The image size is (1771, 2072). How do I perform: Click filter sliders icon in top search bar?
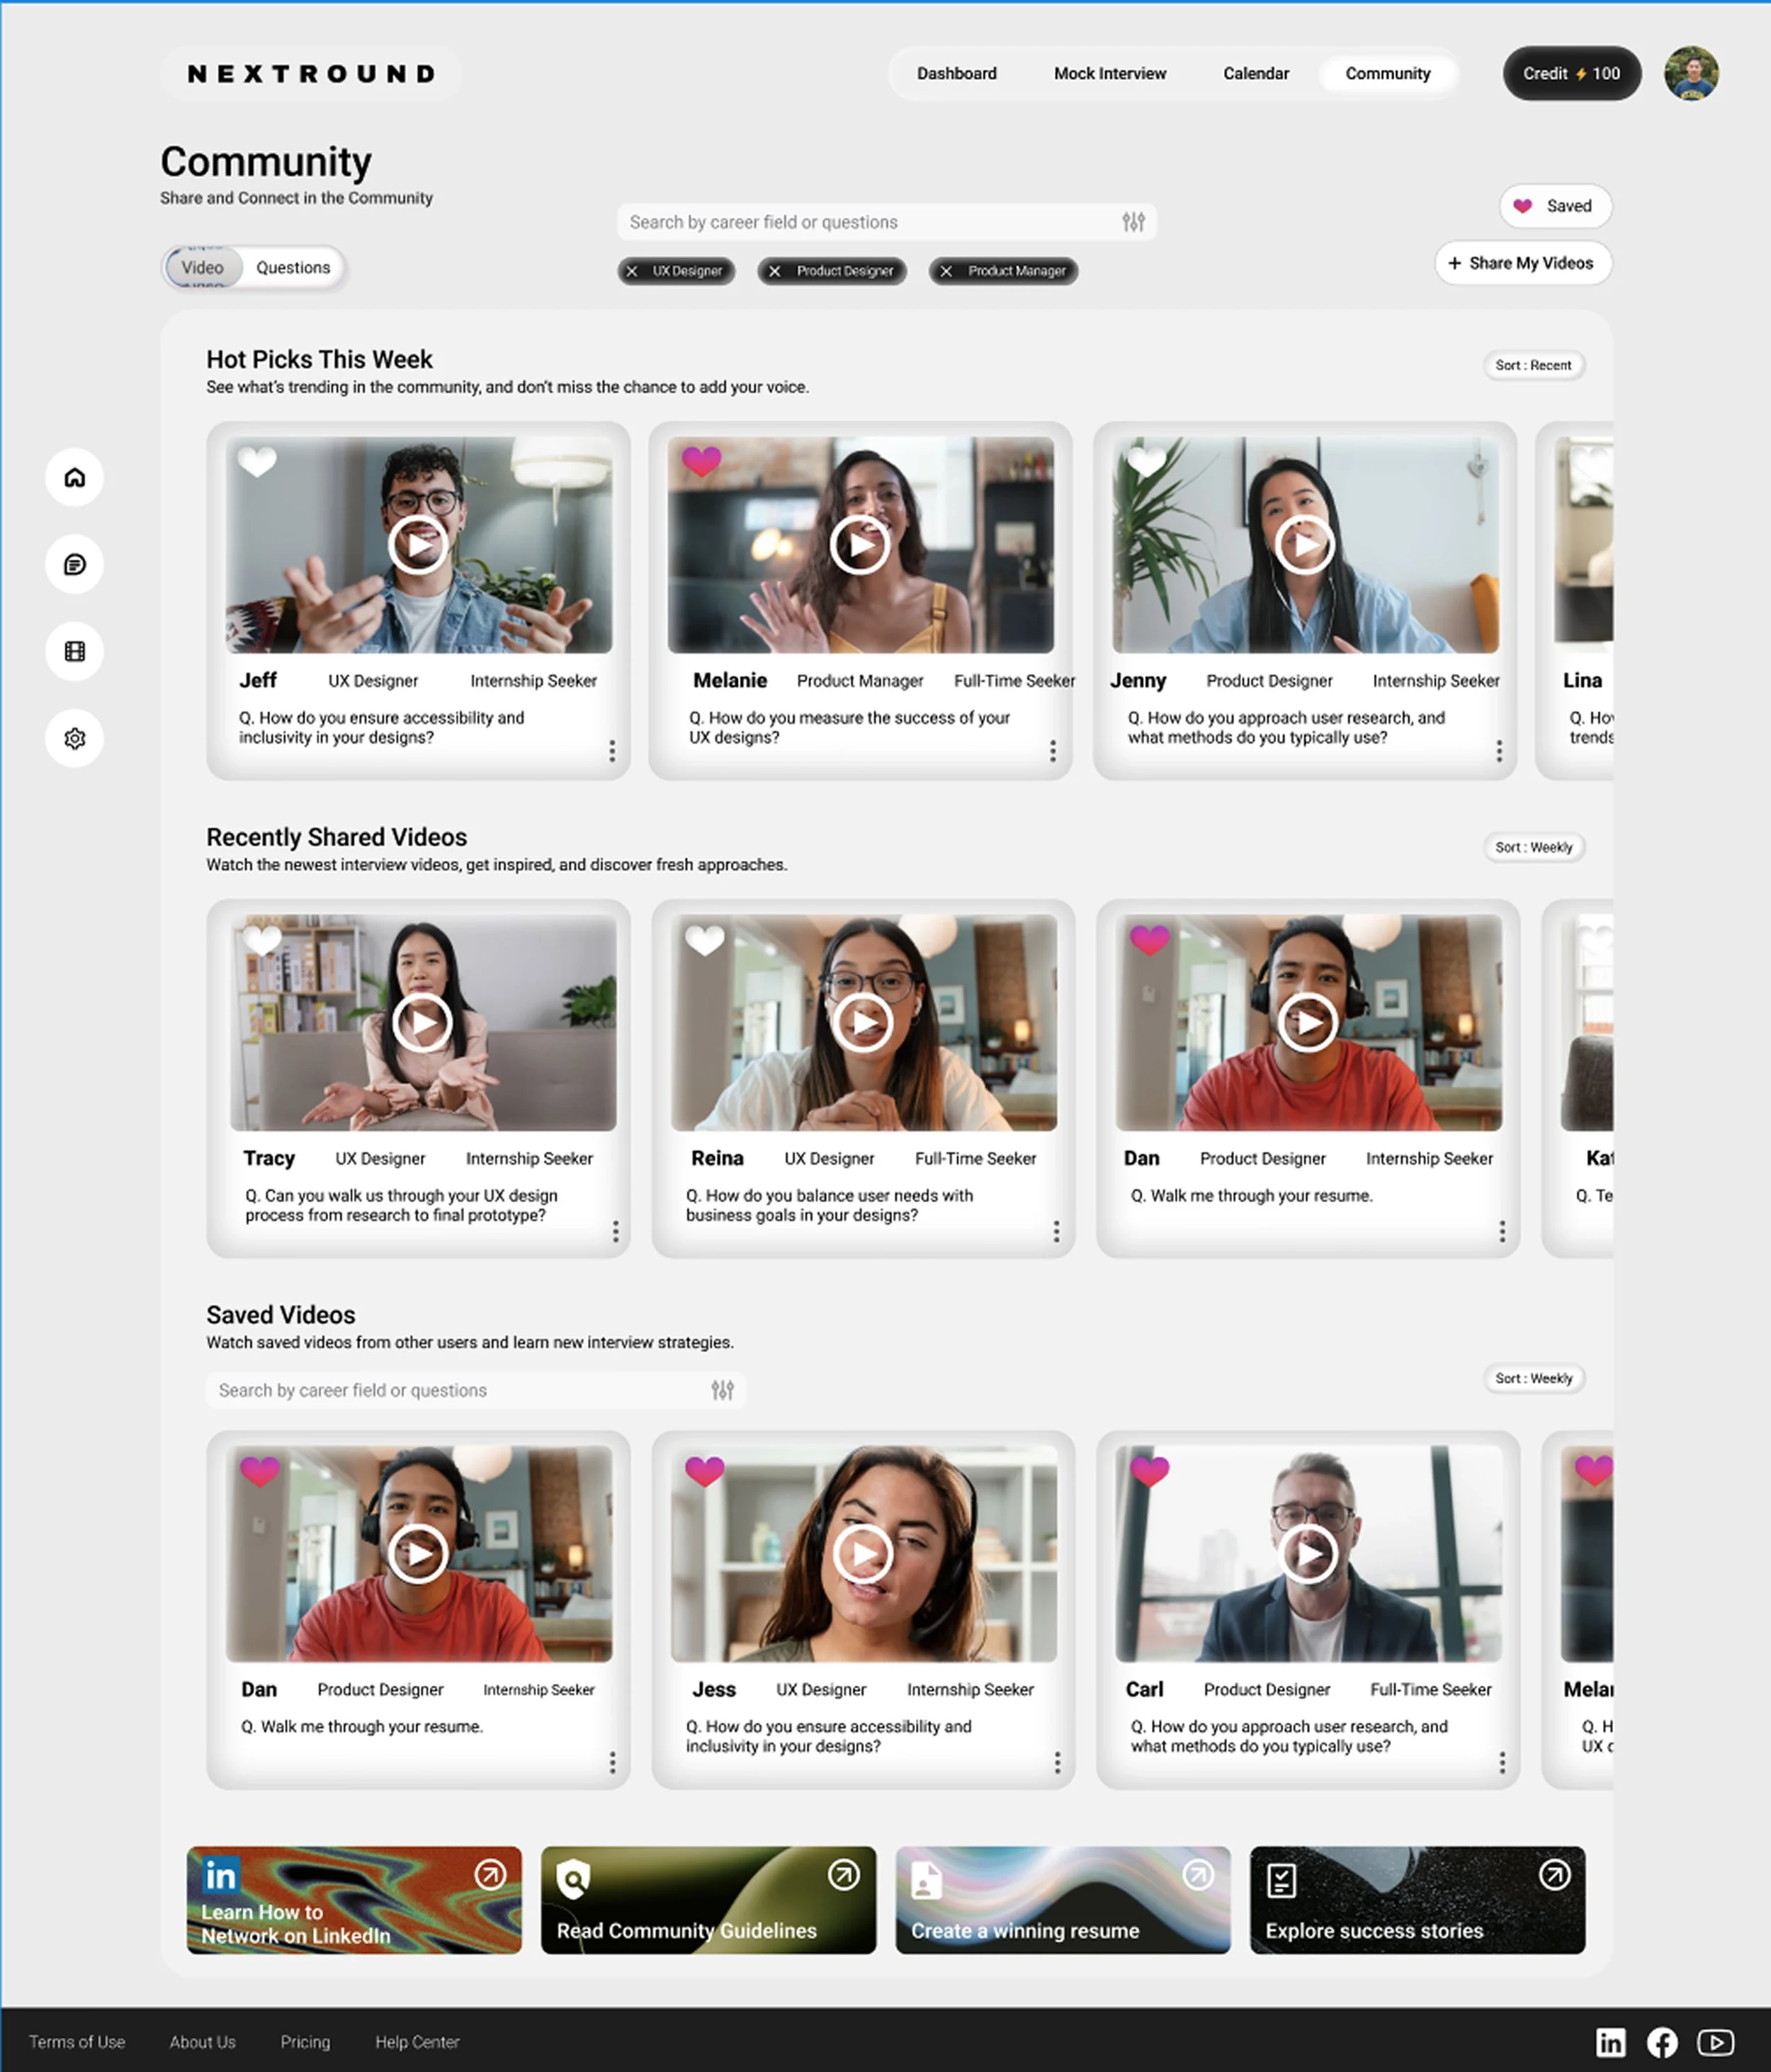[x=1132, y=222]
